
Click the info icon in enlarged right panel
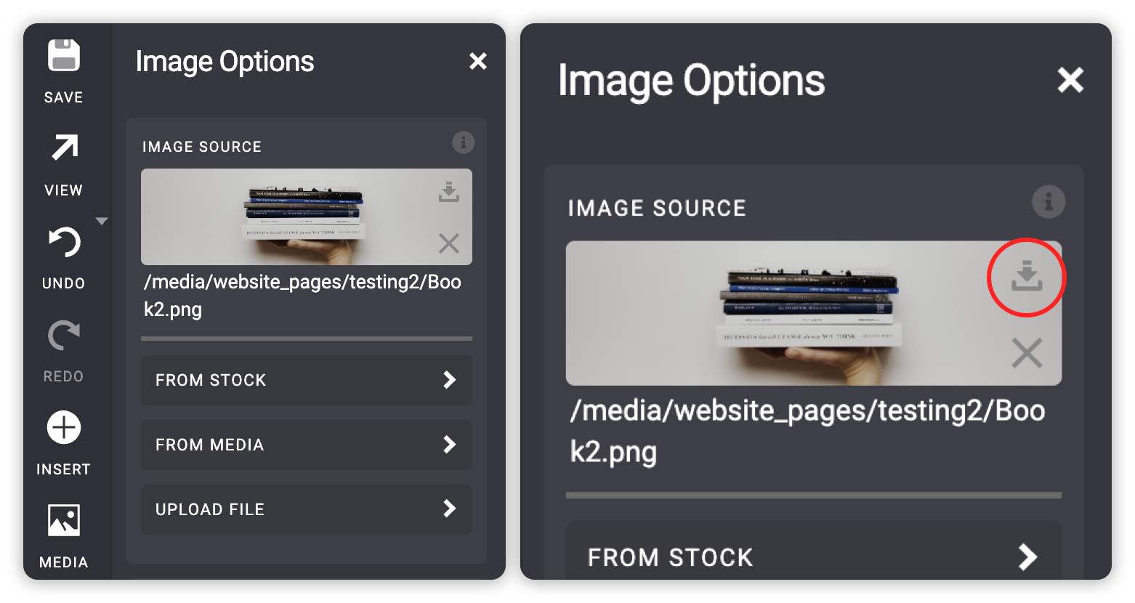pyautogui.click(x=1049, y=202)
